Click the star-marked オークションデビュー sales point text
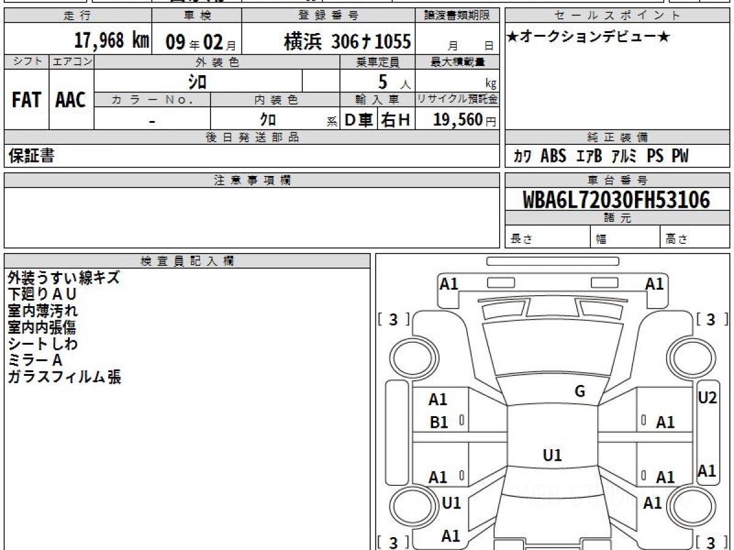734x550 pixels. (x=588, y=38)
